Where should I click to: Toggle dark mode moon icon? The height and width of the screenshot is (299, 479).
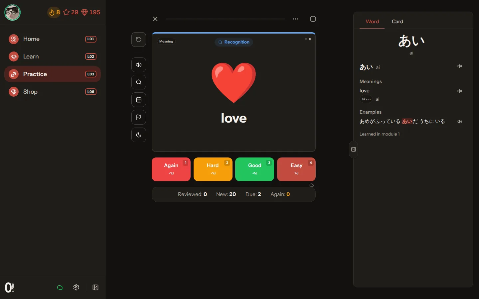(139, 135)
